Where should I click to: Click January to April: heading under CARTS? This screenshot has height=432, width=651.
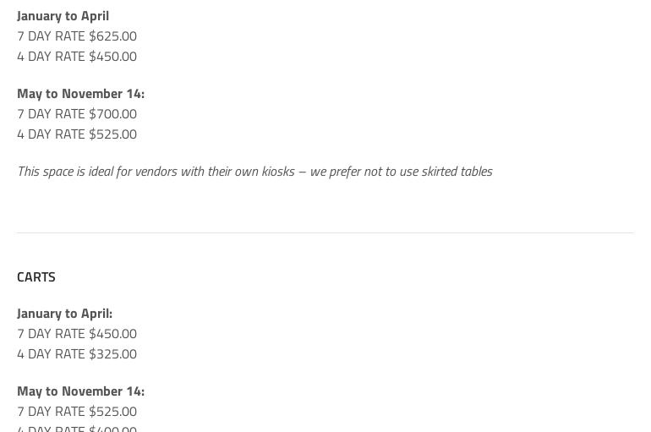[x=64, y=314]
